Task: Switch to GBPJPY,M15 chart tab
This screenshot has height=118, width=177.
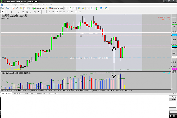Action: [x=18, y=93]
